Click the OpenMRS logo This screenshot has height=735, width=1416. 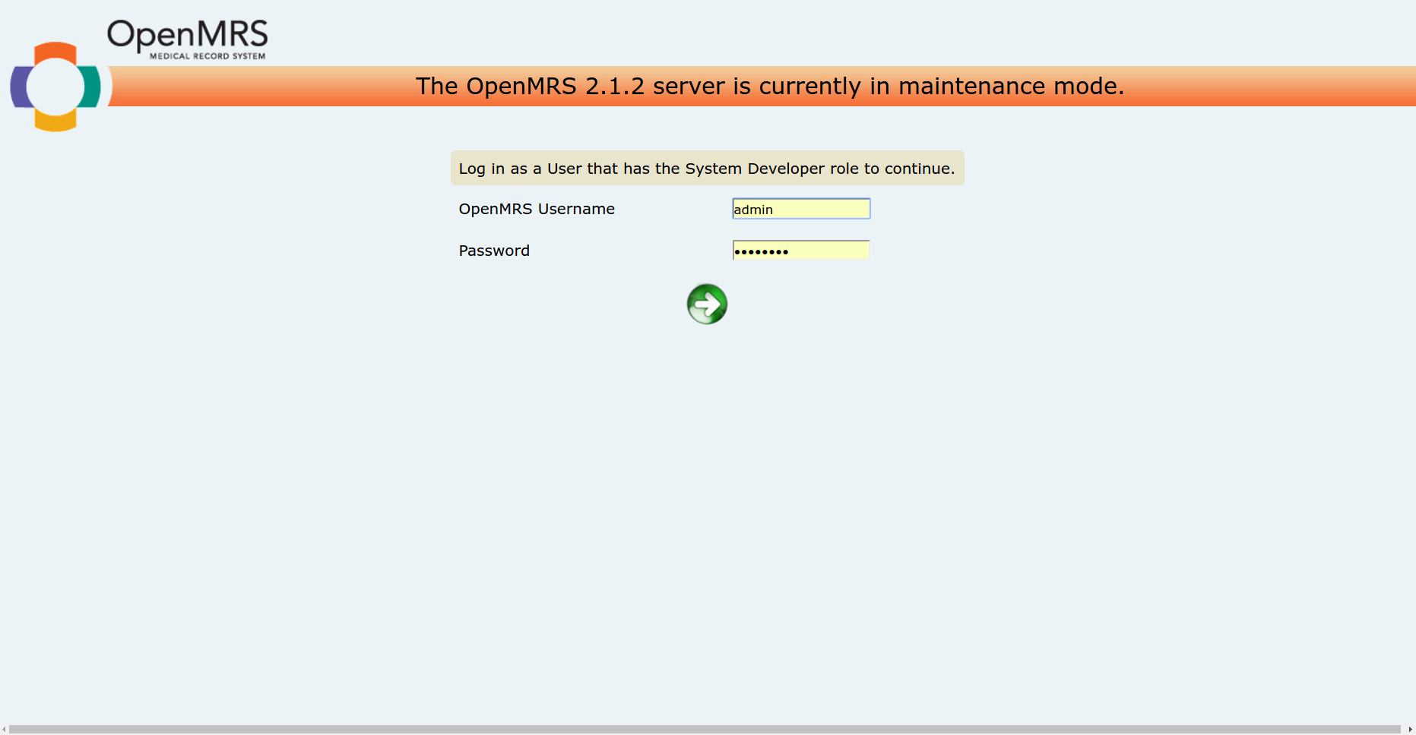tap(138, 75)
